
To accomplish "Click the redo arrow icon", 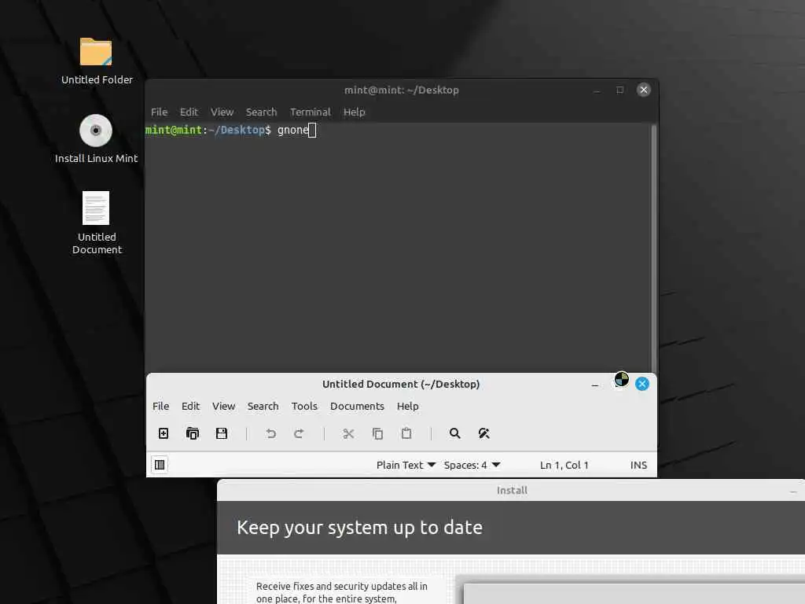I will coord(299,433).
